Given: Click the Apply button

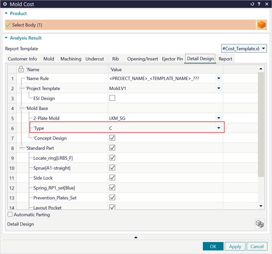Looking at the screenshot, I should [x=235, y=246].
